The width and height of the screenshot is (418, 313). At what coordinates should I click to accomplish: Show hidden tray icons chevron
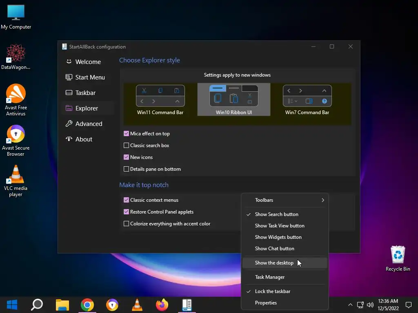click(x=350, y=305)
